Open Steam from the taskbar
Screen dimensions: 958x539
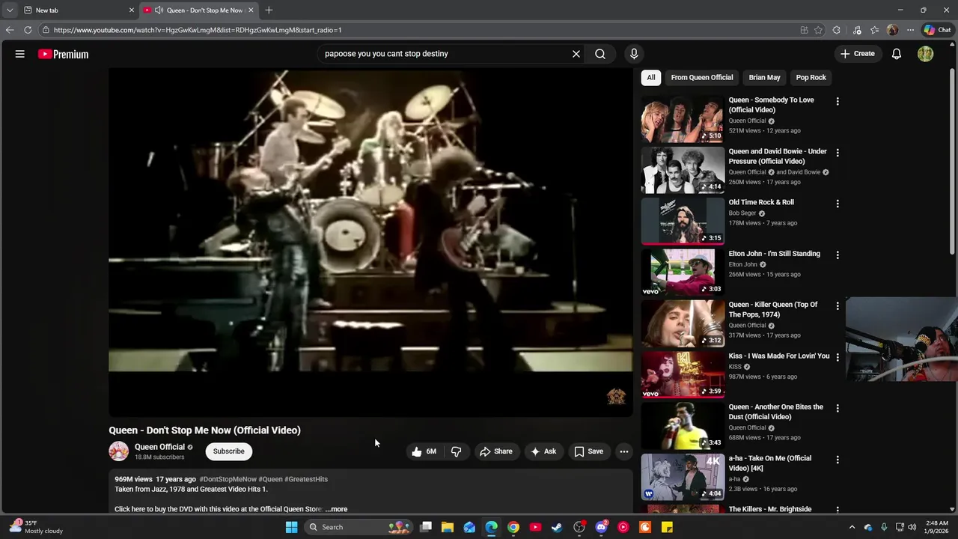point(557,527)
